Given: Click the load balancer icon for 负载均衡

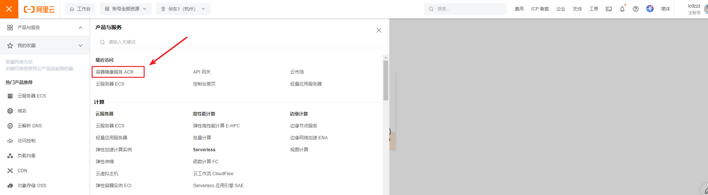Looking at the screenshot, I should coord(10,156).
